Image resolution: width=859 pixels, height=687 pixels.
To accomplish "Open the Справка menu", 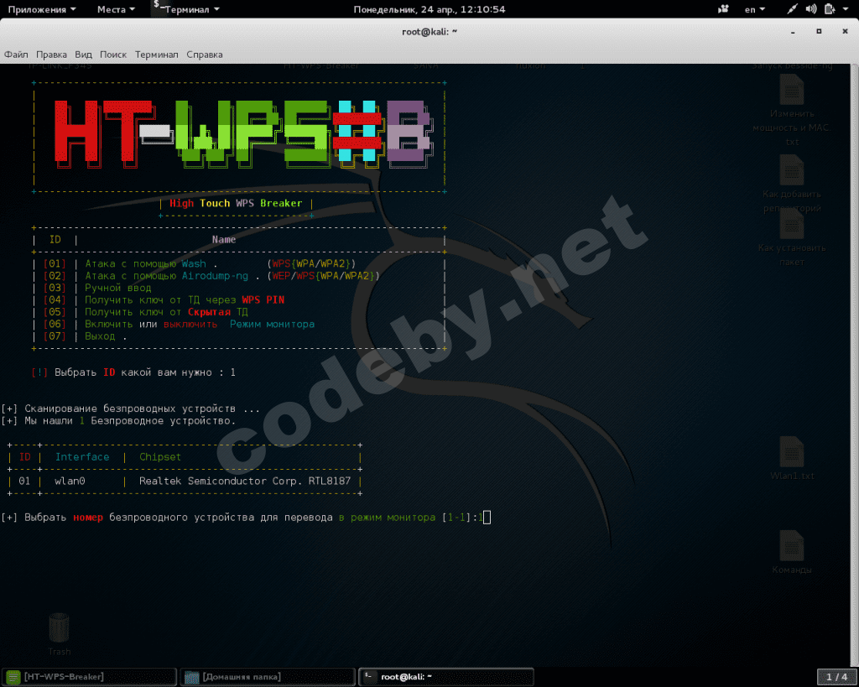I will tap(205, 55).
